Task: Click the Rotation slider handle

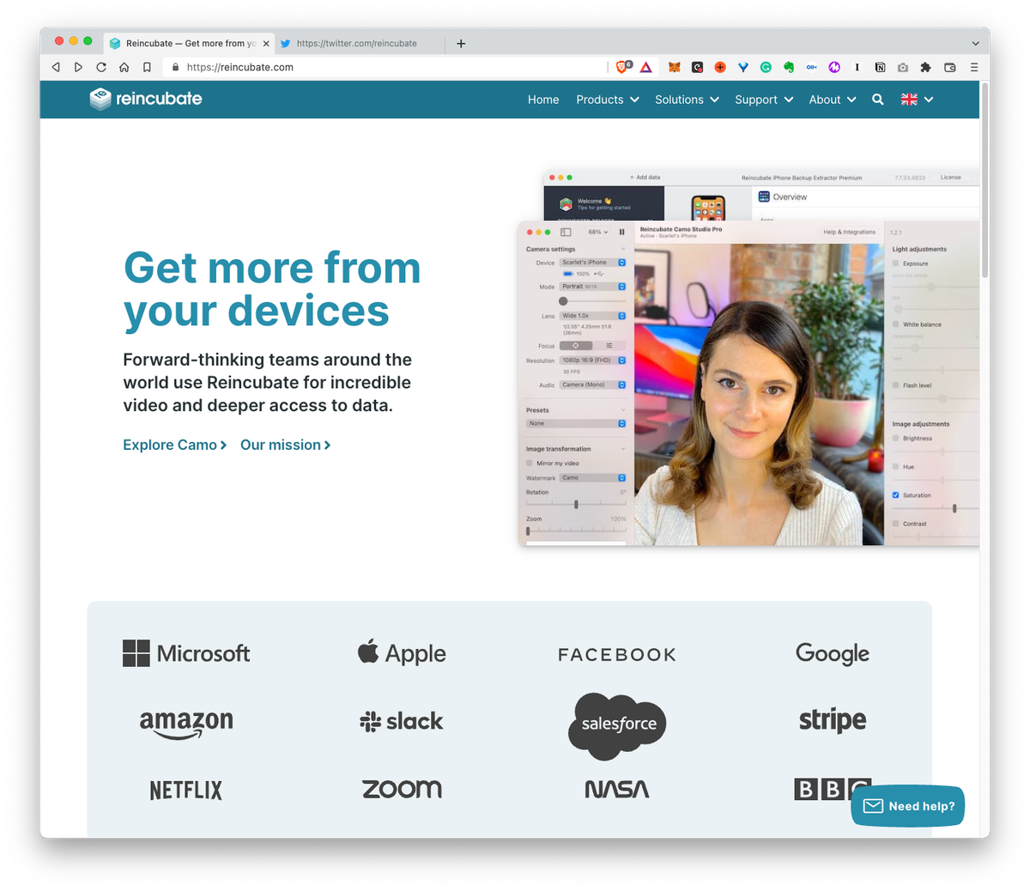Action: [x=576, y=505]
